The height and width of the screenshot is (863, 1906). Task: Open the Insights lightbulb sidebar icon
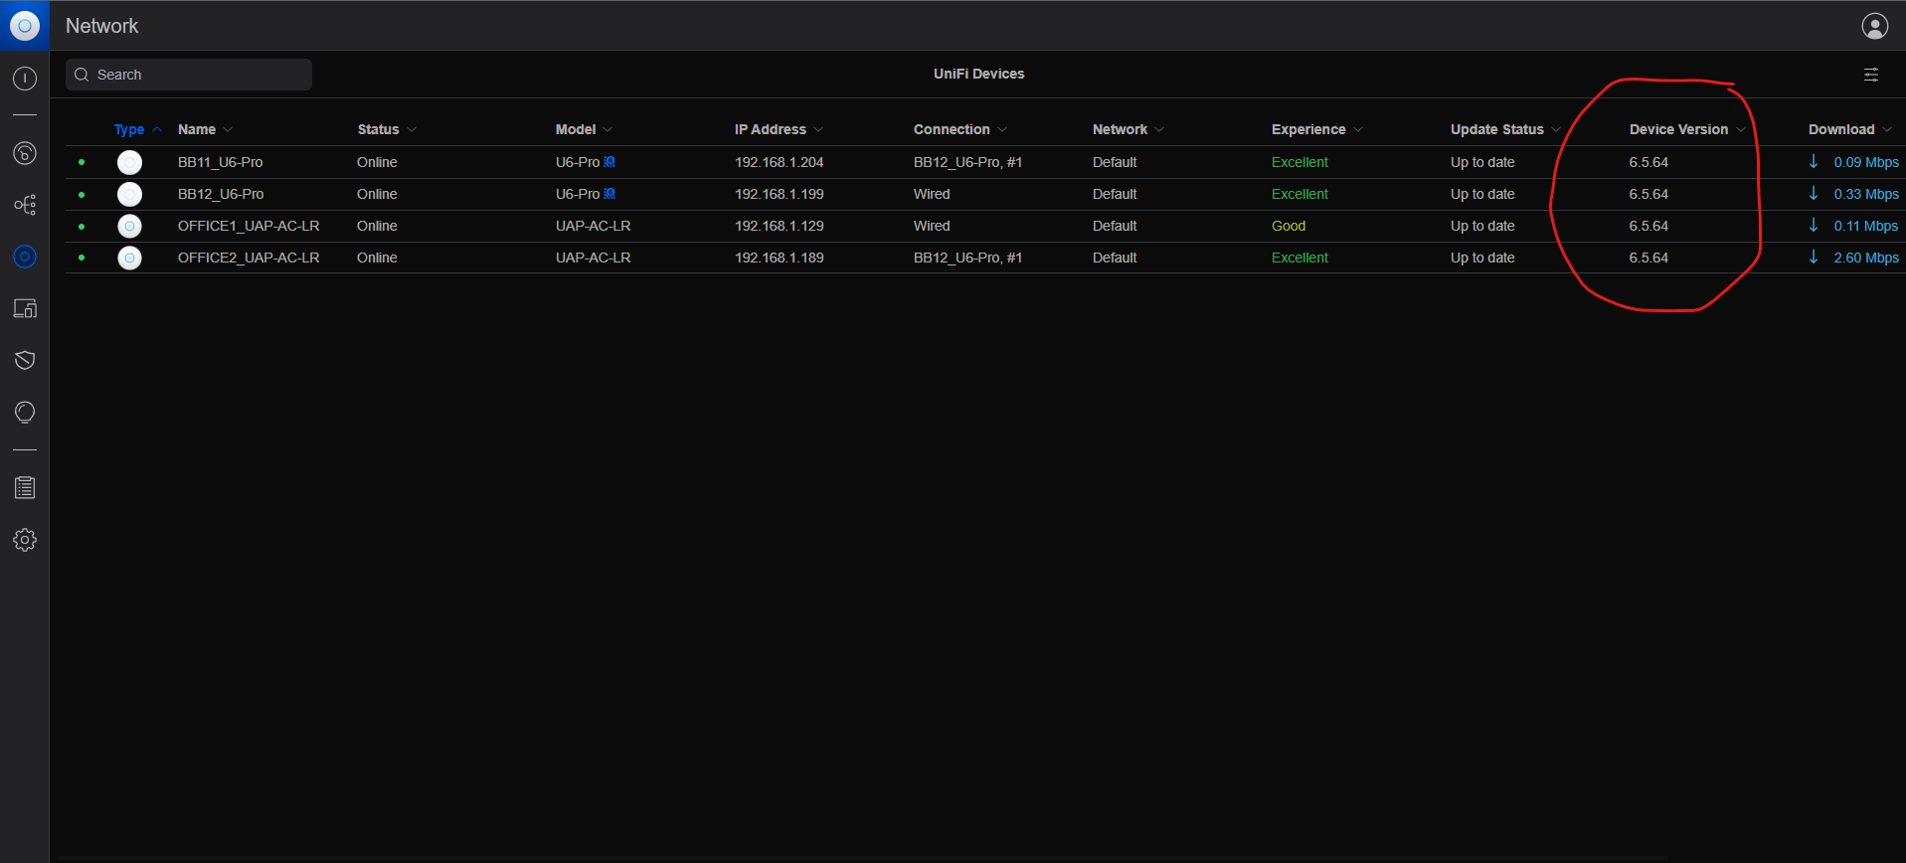coord(25,413)
